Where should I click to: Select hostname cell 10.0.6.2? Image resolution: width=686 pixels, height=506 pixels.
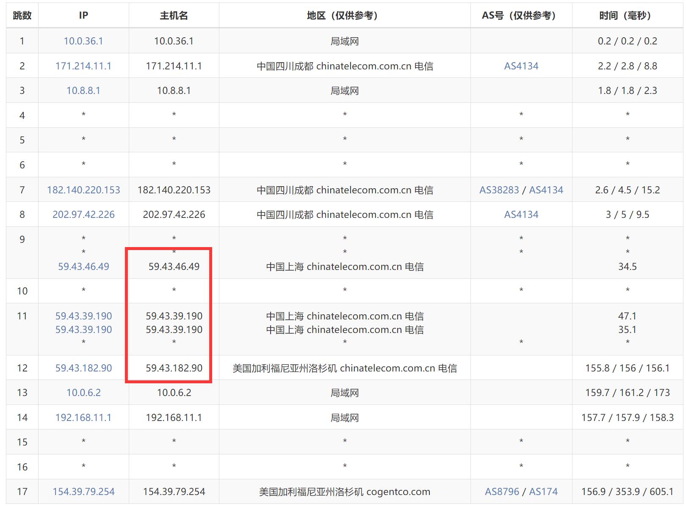[174, 393]
